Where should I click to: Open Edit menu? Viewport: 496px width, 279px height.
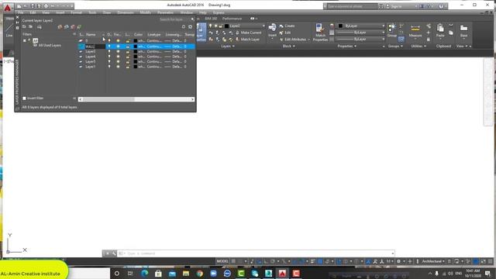(x=33, y=12)
